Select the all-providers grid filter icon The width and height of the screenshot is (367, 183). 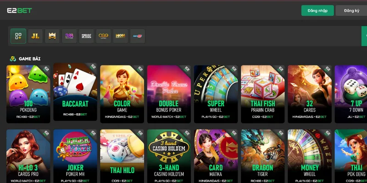pyautogui.click(x=18, y=36)
